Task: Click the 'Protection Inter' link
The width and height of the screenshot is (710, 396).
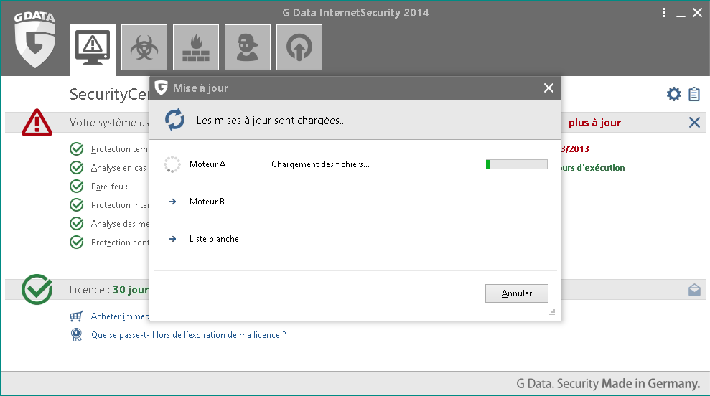Action: (120, 205)
